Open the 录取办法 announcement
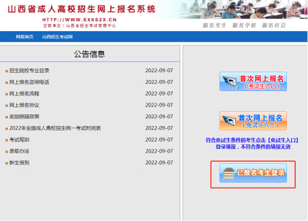The height and width of the screenshot is (221, 308). (19, 152)
